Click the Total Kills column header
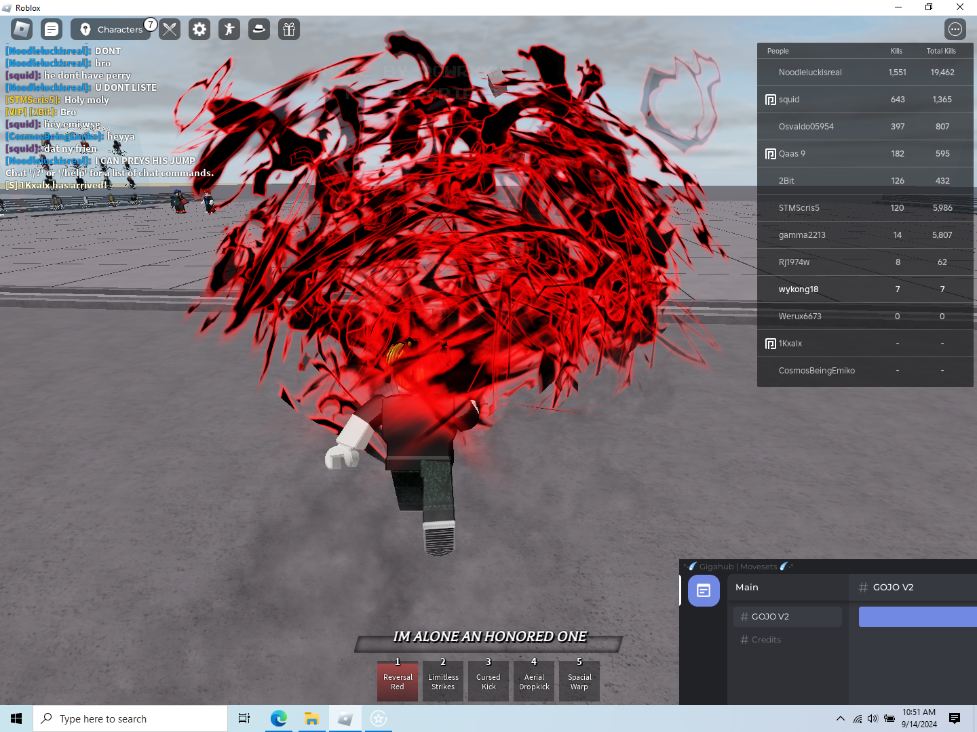This screenshot has width=977, height=732. tap(941, 51)
